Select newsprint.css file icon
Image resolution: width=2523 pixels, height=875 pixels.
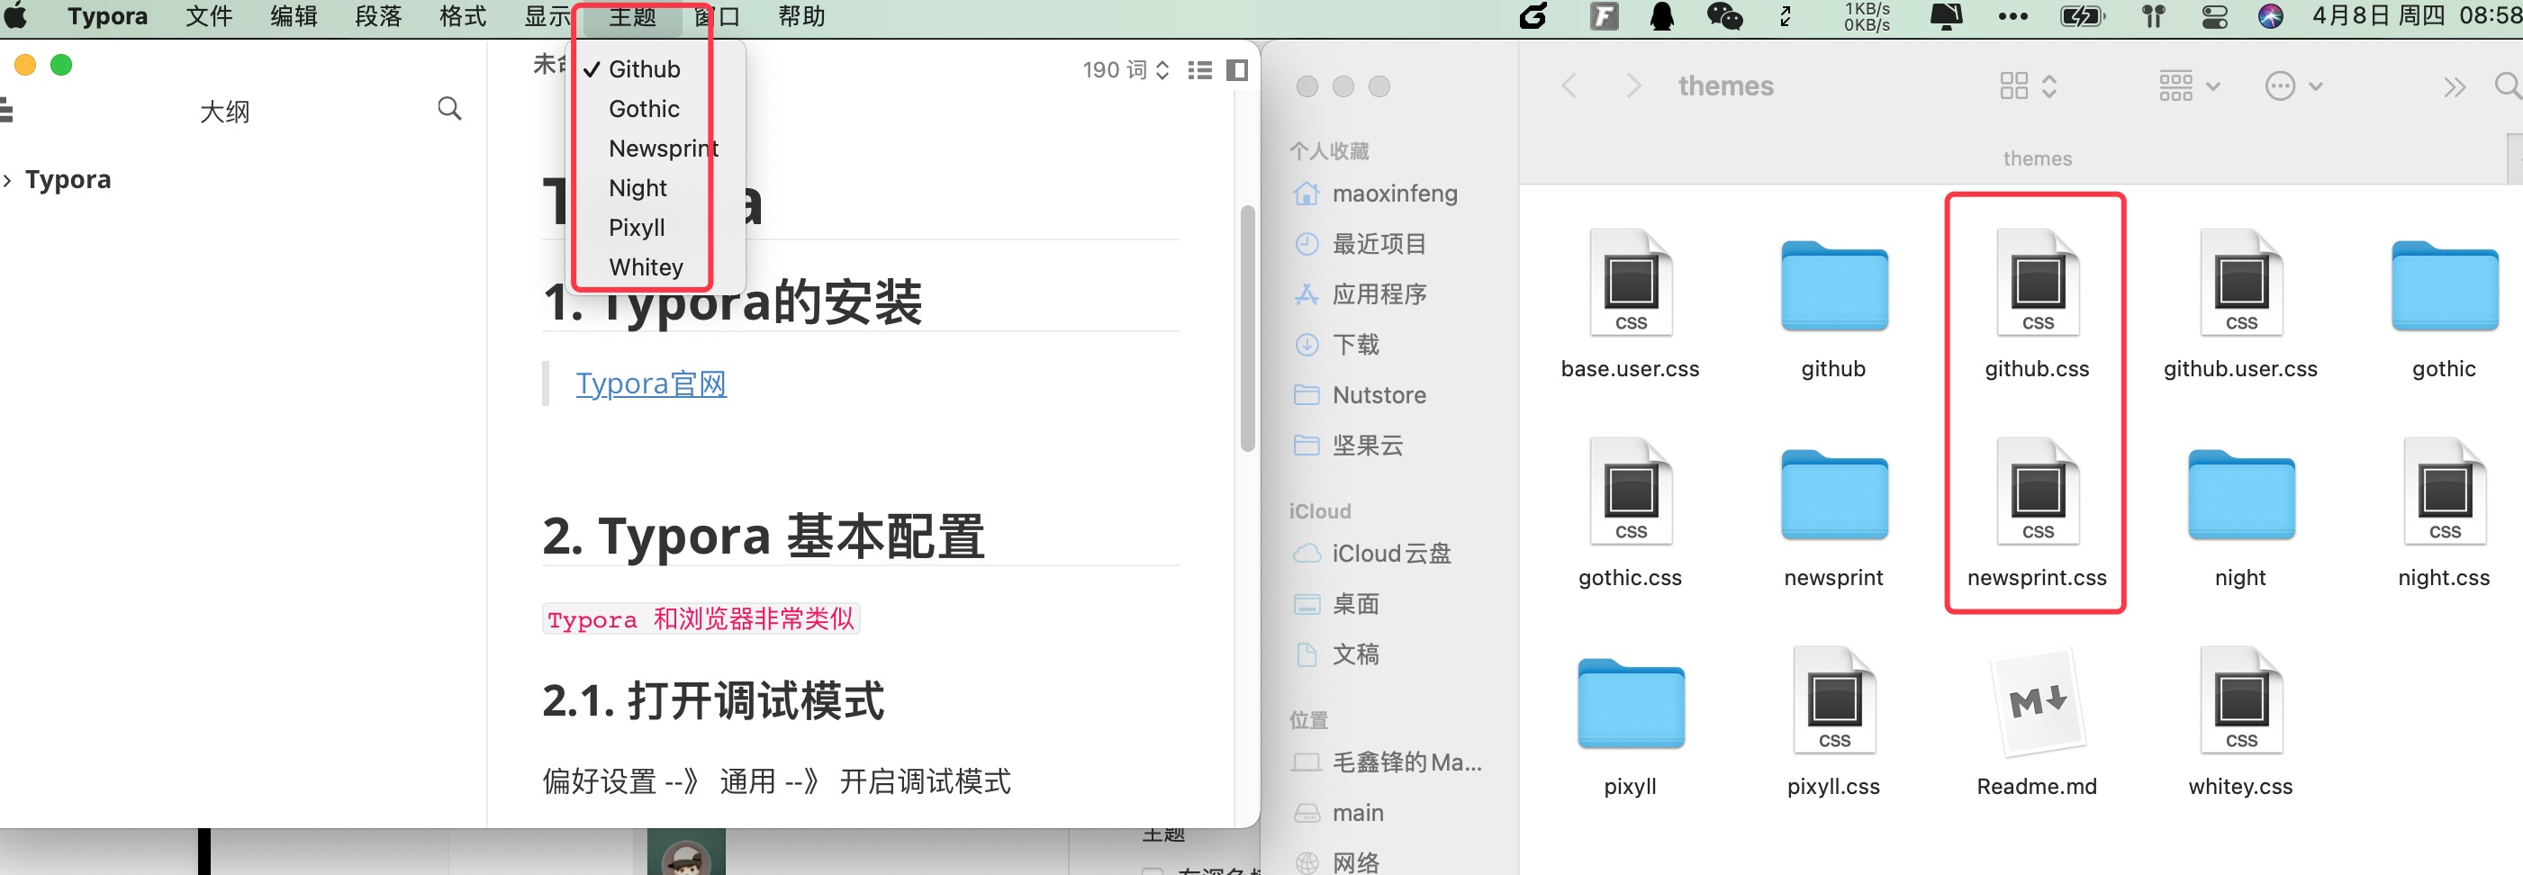[2039, 491]
